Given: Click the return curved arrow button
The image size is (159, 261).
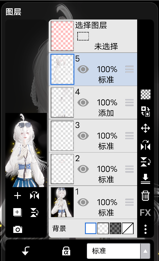Looking at the screenshot, I should click(x=26, y=251).
